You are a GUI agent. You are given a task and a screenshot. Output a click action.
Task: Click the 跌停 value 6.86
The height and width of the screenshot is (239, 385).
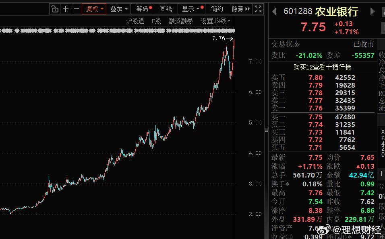367,210
